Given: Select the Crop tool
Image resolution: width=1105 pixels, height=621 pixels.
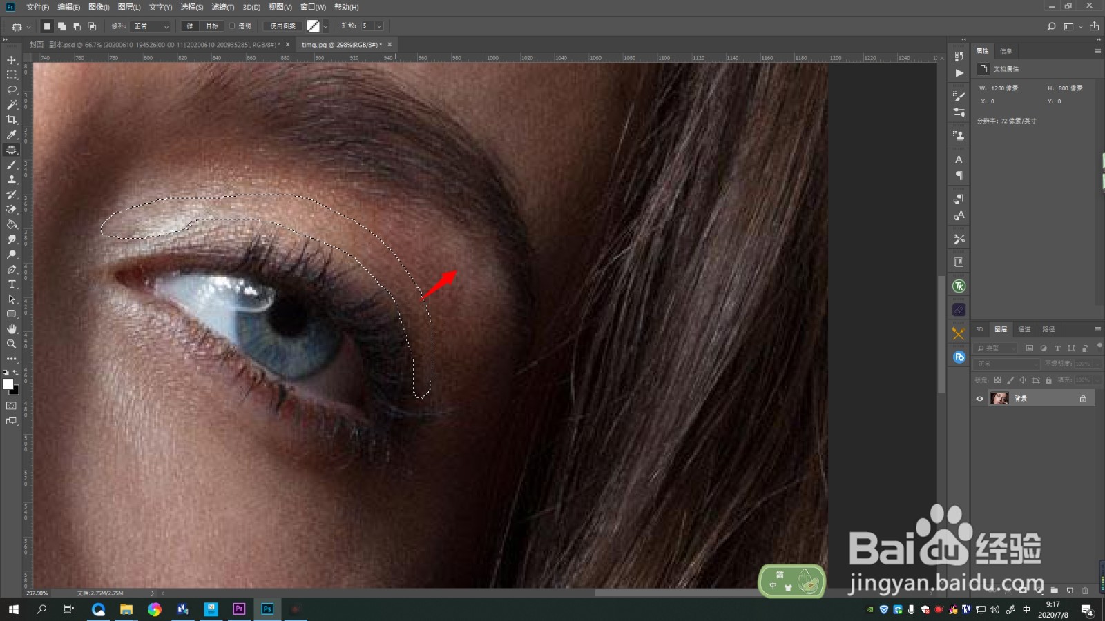Looking at the screenshot, I should pyautogui.click(x=12, y=120).
